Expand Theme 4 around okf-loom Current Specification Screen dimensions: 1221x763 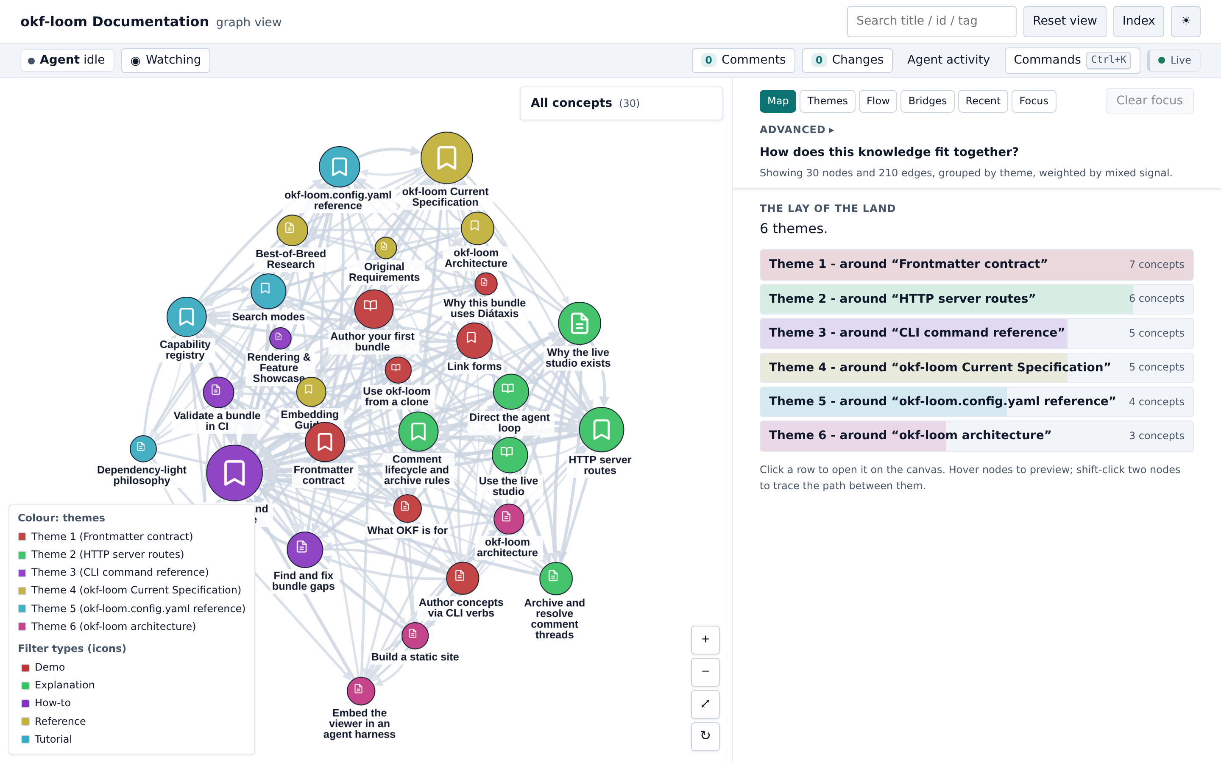point(976,368)
